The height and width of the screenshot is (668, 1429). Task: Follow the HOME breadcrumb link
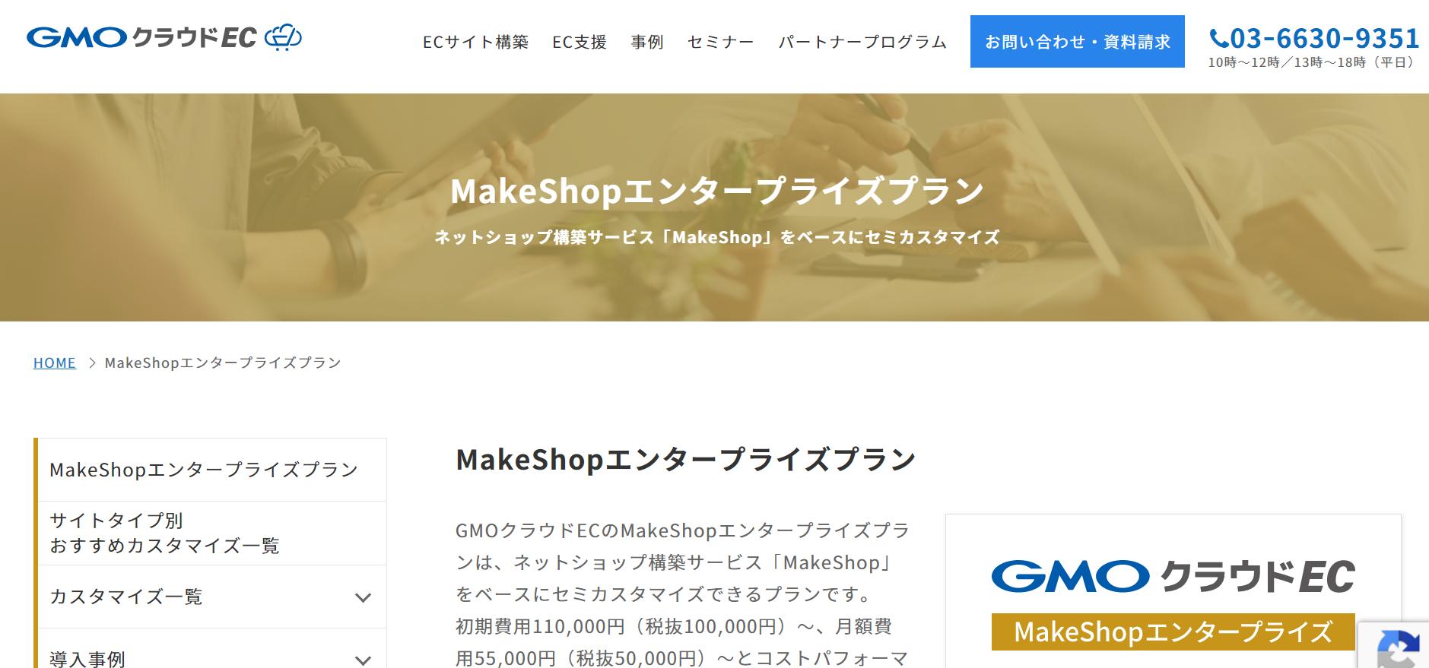55,363
